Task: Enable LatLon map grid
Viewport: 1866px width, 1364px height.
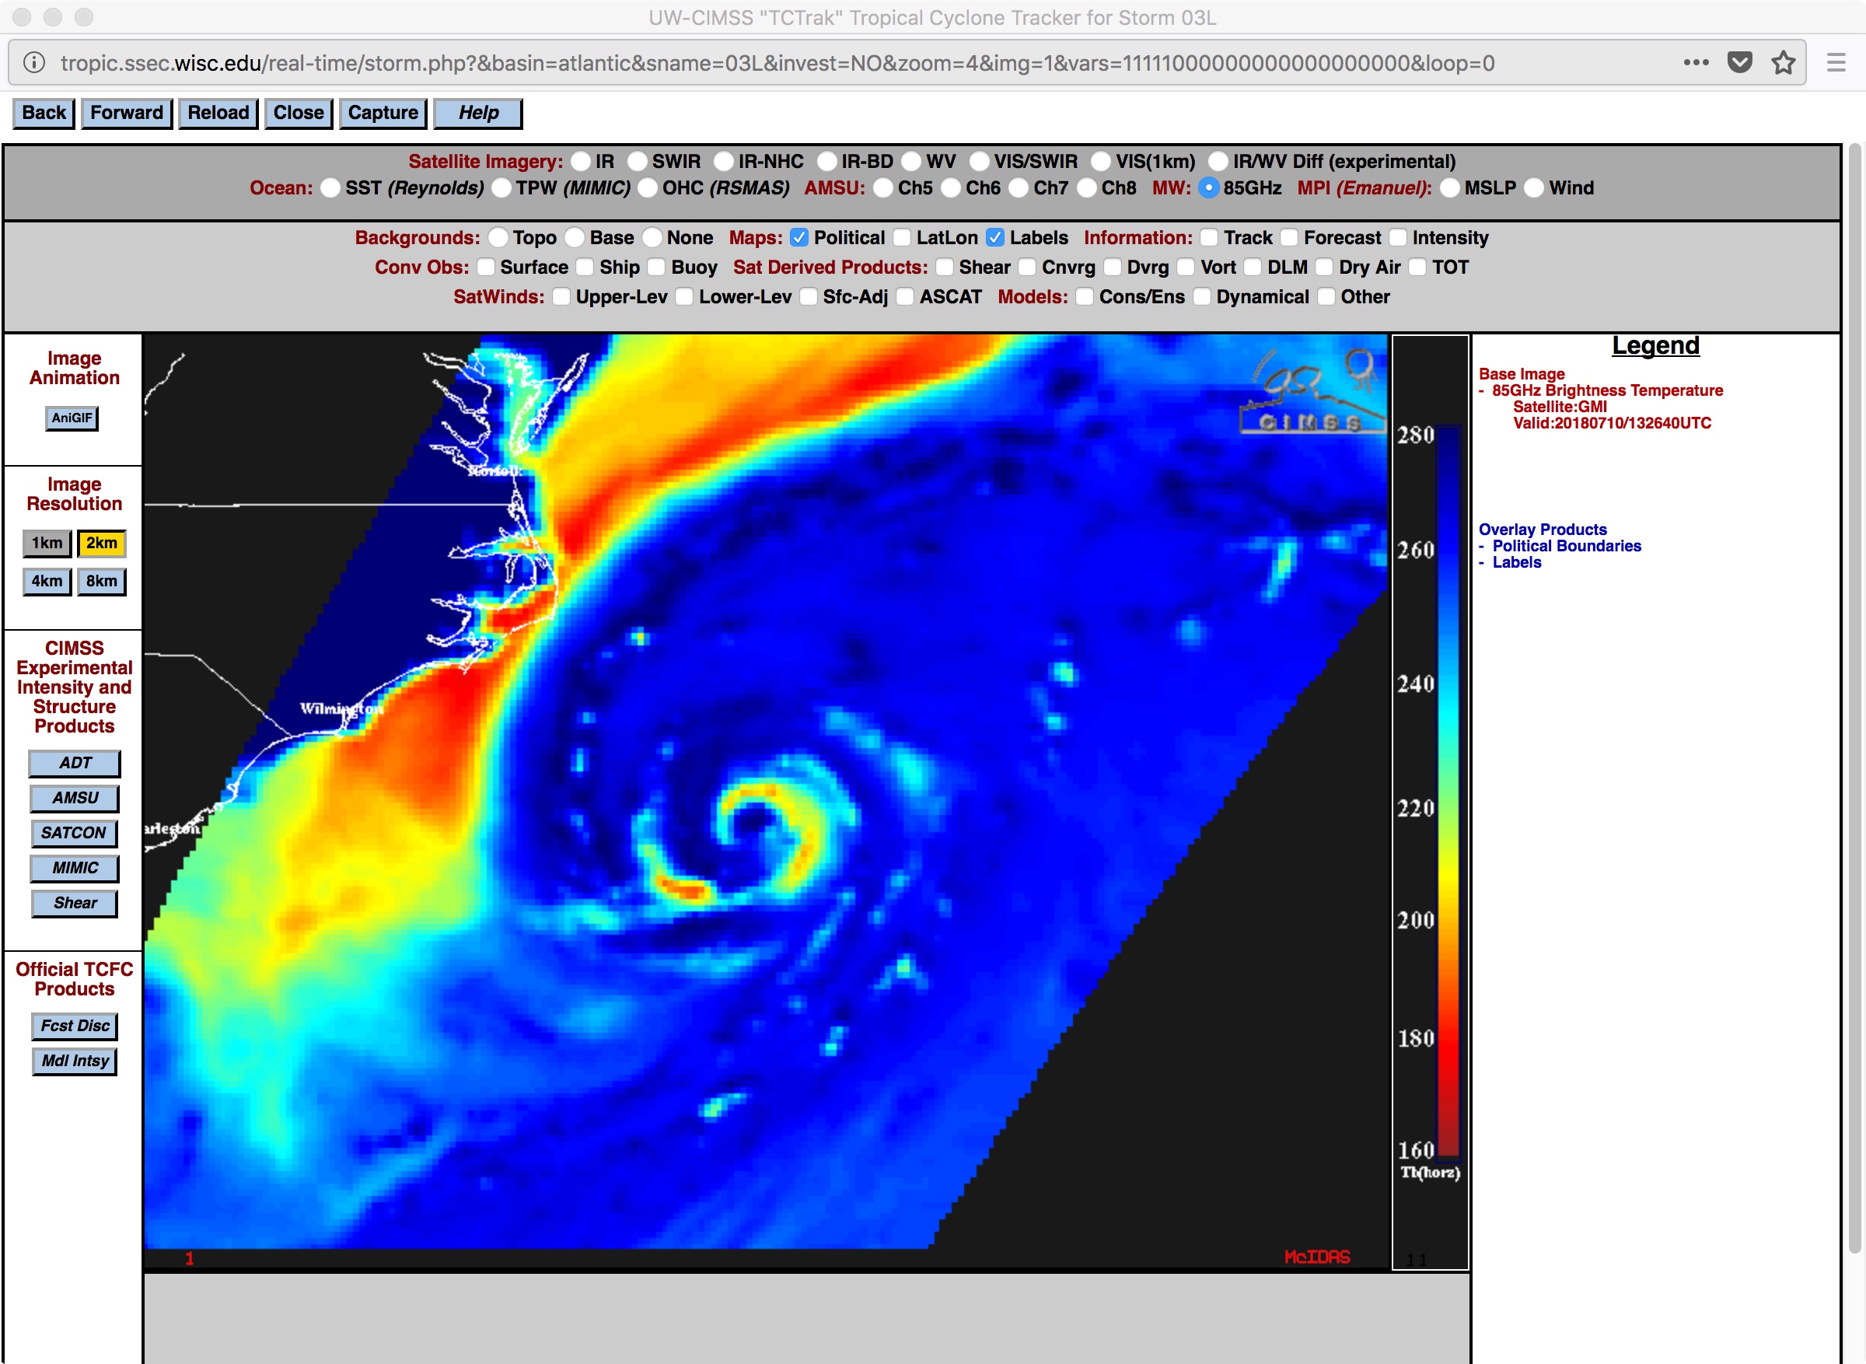Action: click(902, 238)
